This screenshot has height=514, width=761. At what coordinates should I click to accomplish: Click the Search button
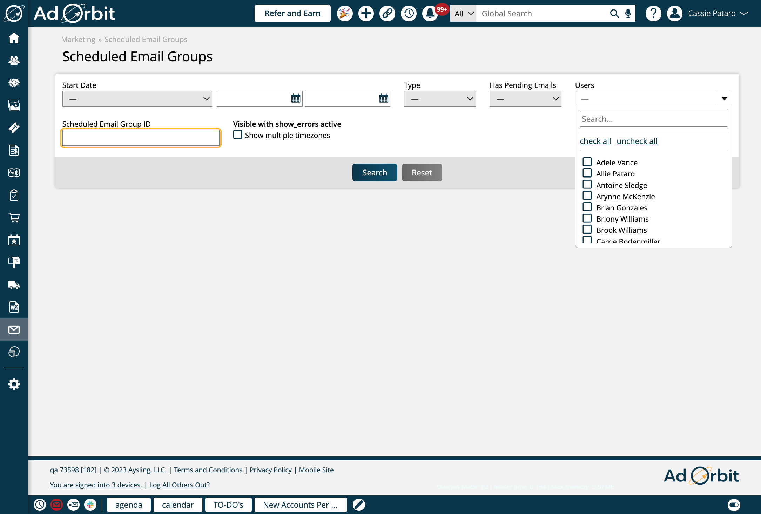(375, 172)
